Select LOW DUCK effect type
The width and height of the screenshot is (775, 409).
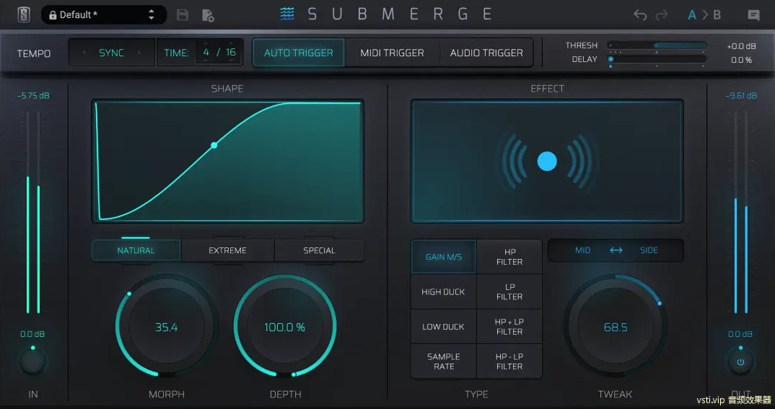[x=443, y=327]
